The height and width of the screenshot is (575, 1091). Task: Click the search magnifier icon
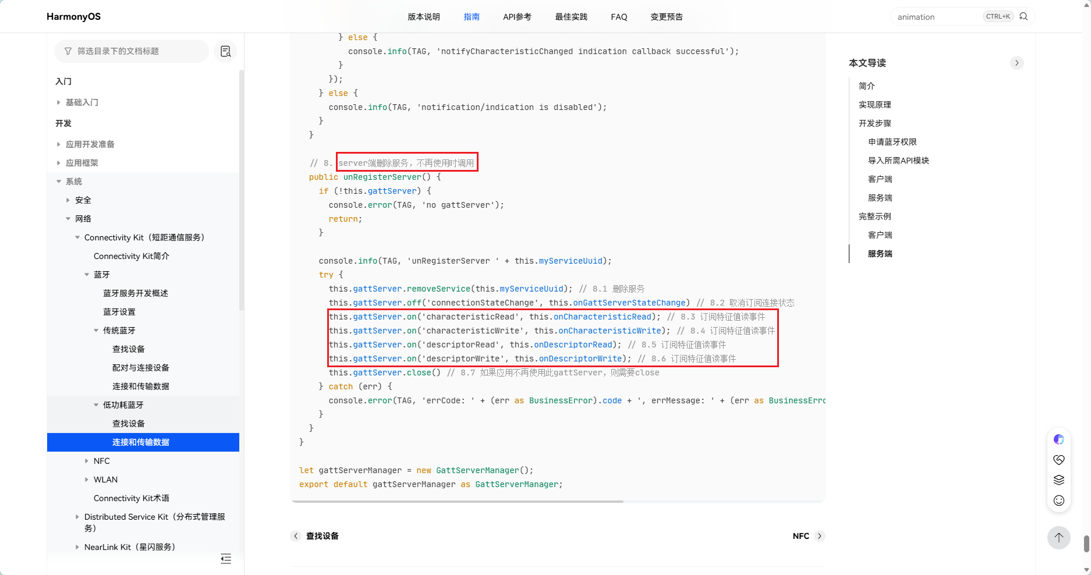point(1023,16)
